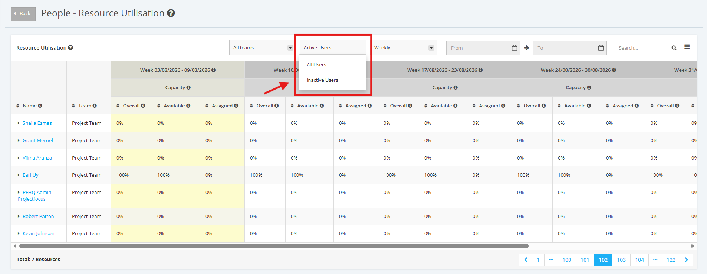This screenshot has height=274, width=707.
Task: Open Sheila Esmas profile link
Action: (x=37, y=123)
